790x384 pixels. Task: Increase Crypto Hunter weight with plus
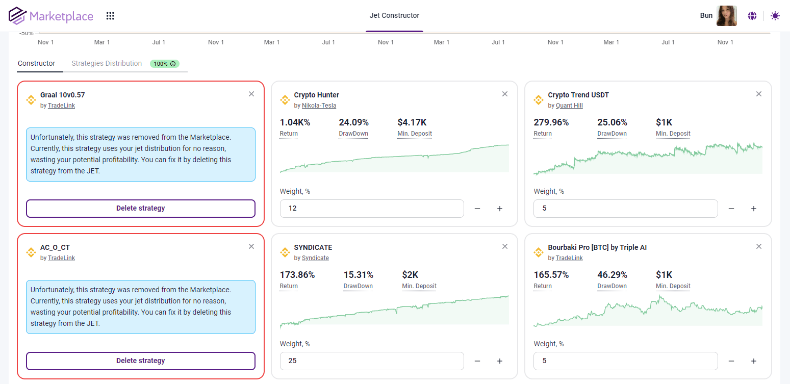click(x=500, y=209)
